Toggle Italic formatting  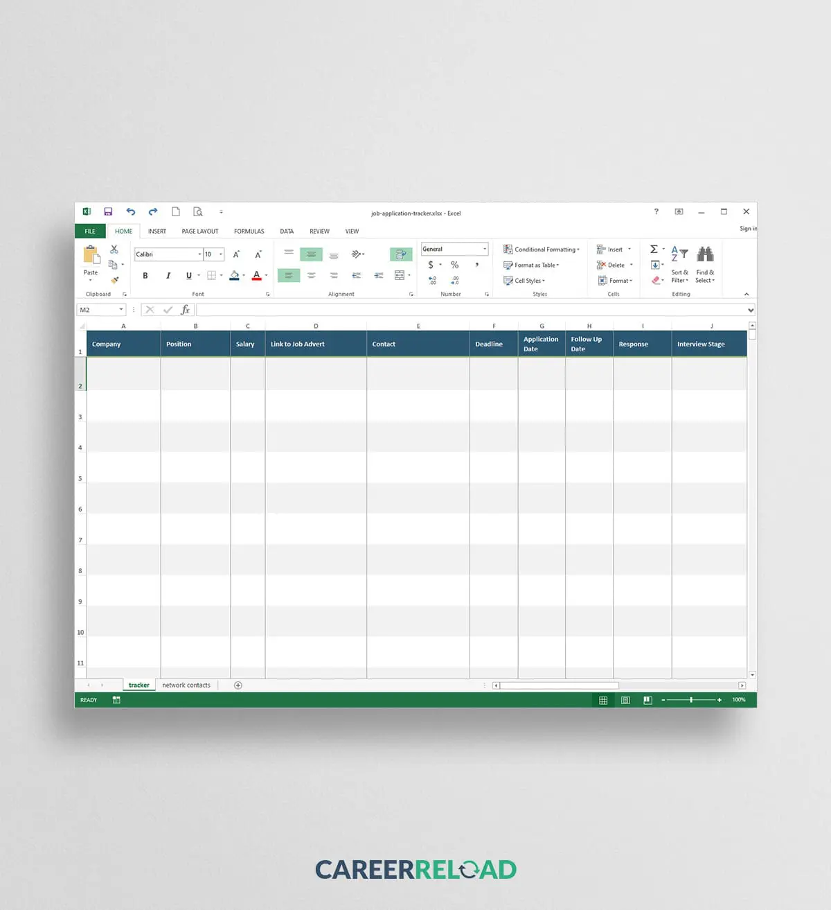coord(168,276)
